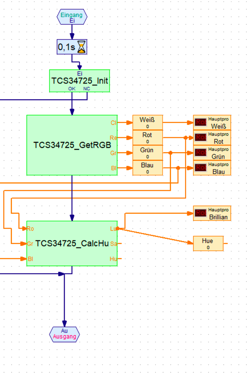Click the Hauptpro Blau display icon

click(200, 167)
